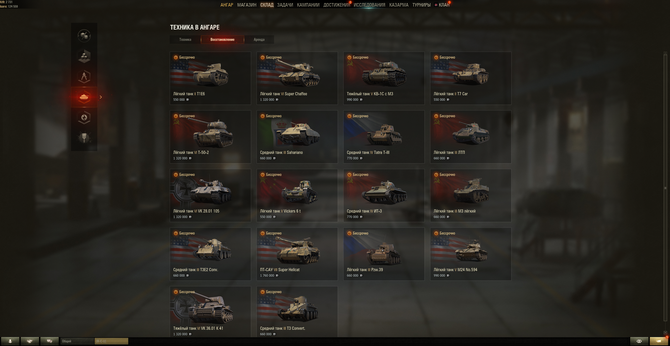Open the customization paintbrush sidebar icon

(84, 138)
